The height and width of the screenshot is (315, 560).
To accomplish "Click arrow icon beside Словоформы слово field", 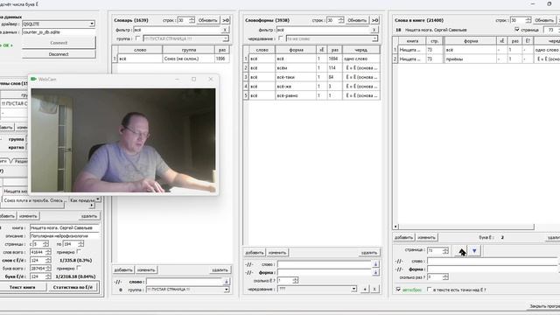I will (x=375, y=264).
